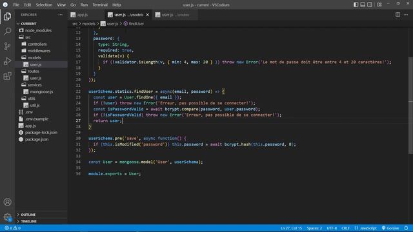Image resolution: width=413 pixels, height=232 pixels.
Task: Click line number 30 in the gutter
Action: (x=78, y=139)
